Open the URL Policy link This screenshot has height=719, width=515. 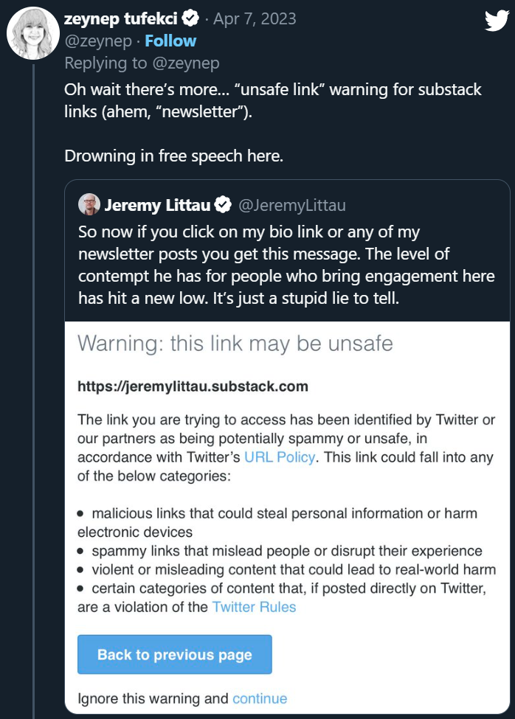click(x=280, y=457)
